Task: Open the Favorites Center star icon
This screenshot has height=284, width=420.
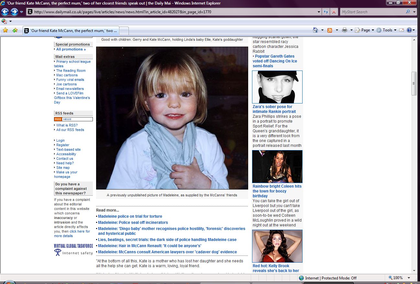Action: (5, 30)
